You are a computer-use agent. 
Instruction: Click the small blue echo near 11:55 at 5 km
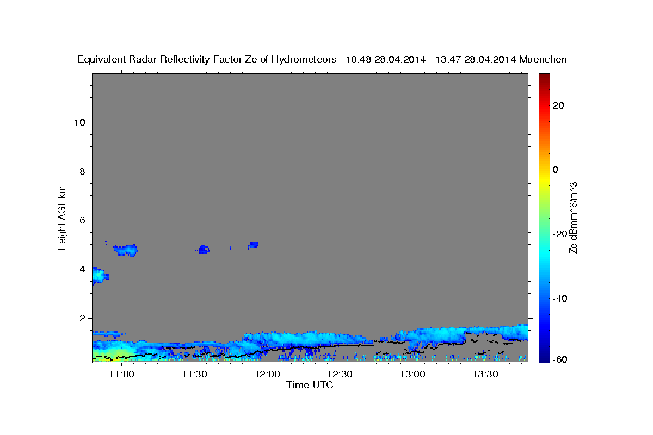coord(253,245)
